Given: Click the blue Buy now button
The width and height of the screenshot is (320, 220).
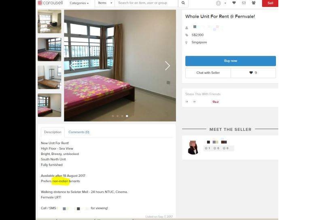Looking at the screenshot, I should tap(231, 61).
